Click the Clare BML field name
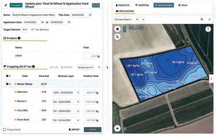Viewport: 216px width, 136px height. [22, 110]
